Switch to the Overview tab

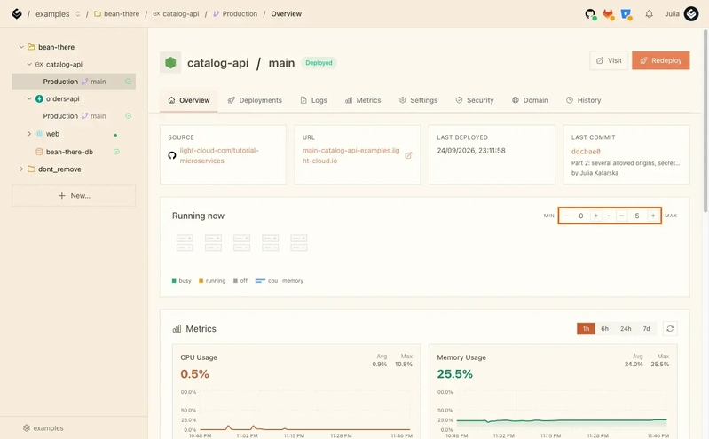coord(188,100)
